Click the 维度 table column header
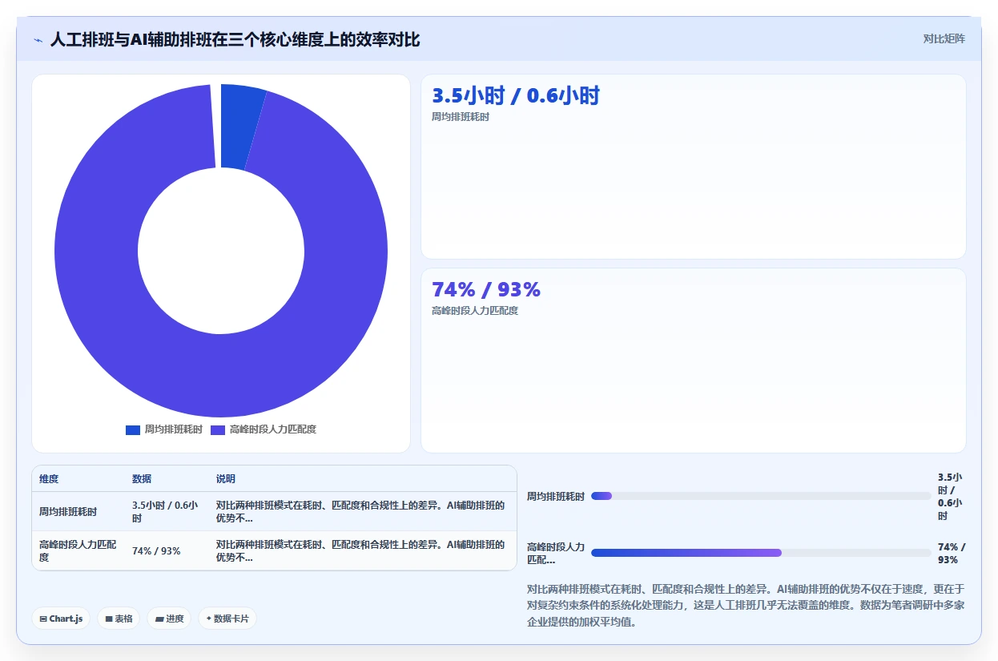998x661 pixels. [49, 479]
